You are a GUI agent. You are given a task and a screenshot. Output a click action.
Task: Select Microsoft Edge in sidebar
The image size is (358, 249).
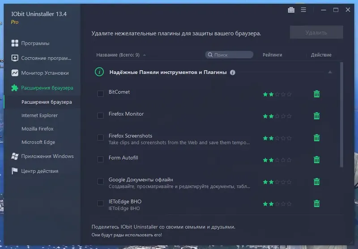click(x=38, y=142)
